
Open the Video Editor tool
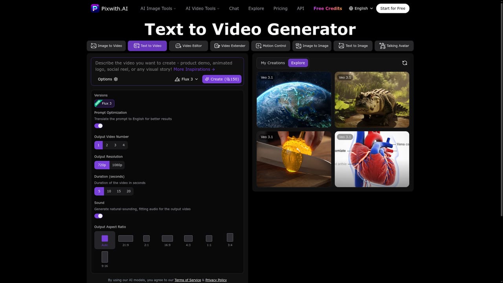189,46
